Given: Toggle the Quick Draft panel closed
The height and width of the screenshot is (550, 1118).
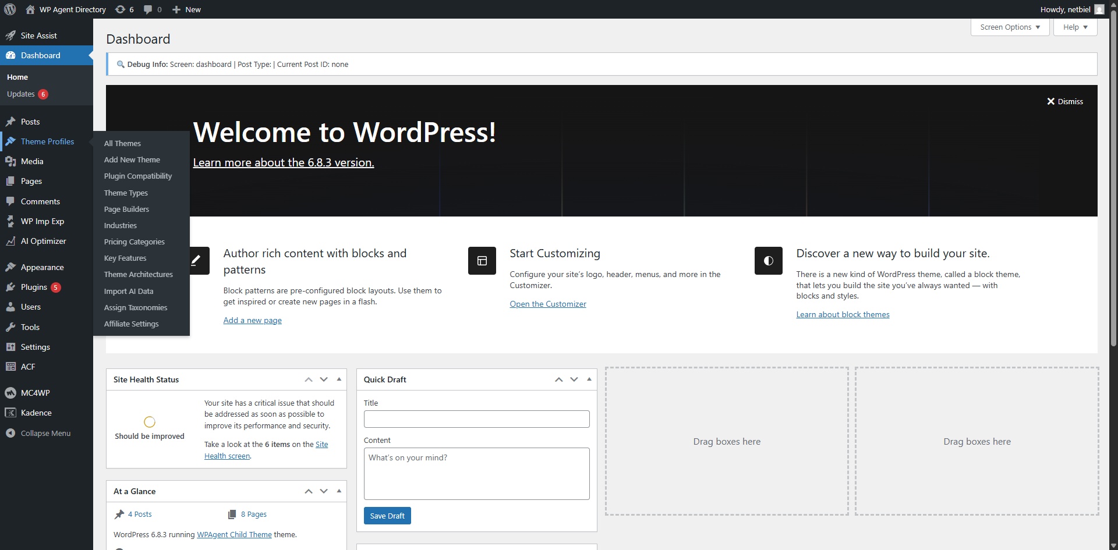Looking at the screenshot, I should [589, 379].
